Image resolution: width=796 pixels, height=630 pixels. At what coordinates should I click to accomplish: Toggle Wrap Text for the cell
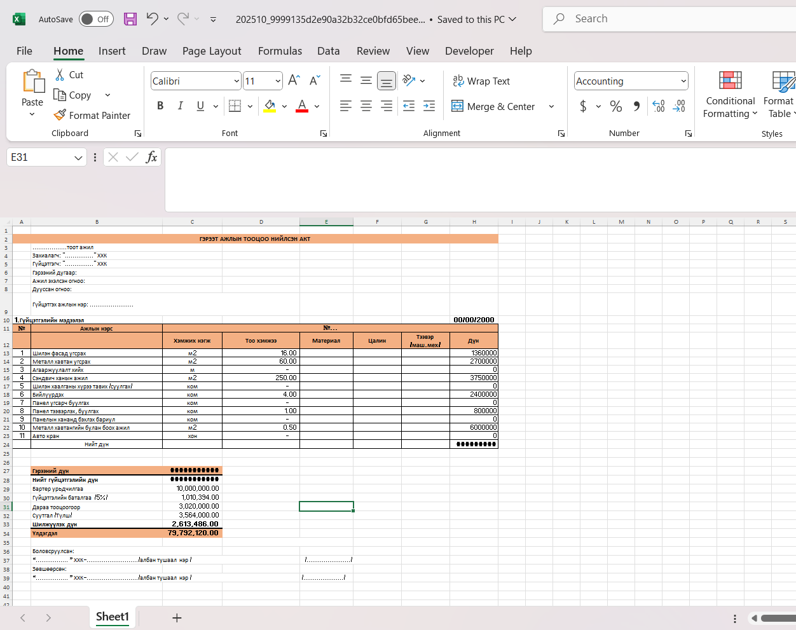[x=481, y=81]
